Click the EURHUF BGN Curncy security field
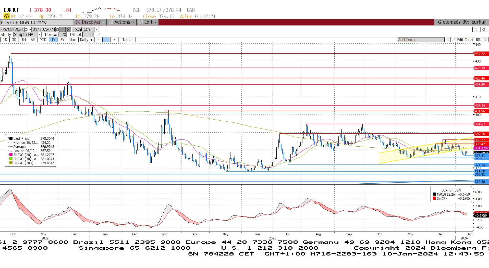Screen dimensions: 489x268 point(37,22)
